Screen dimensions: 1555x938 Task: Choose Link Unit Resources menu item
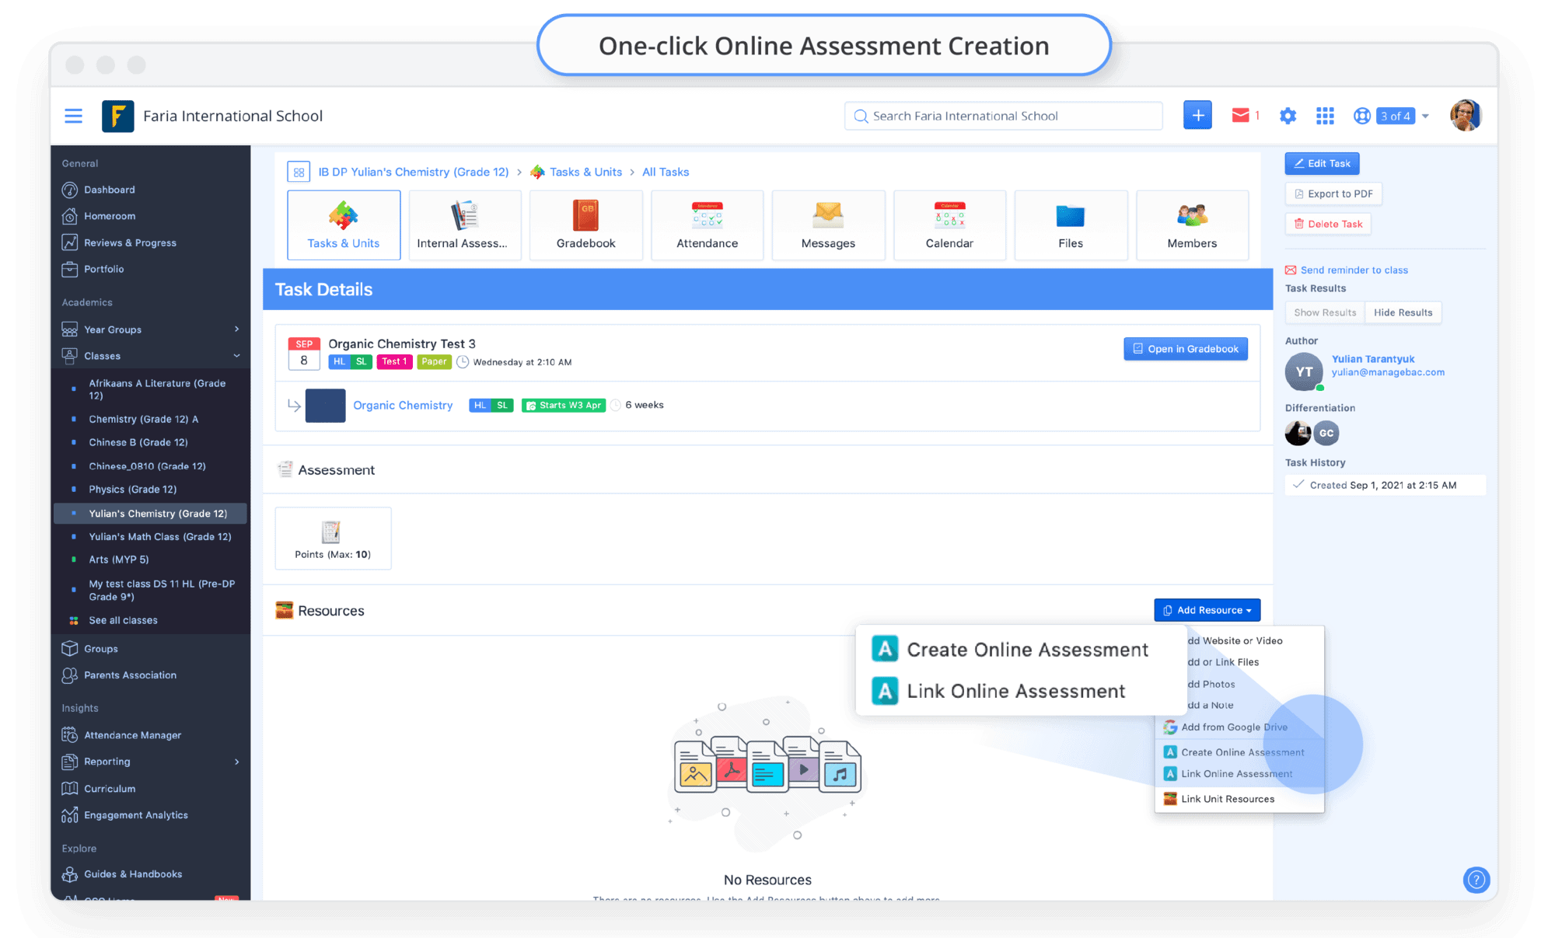(1227, 799)
